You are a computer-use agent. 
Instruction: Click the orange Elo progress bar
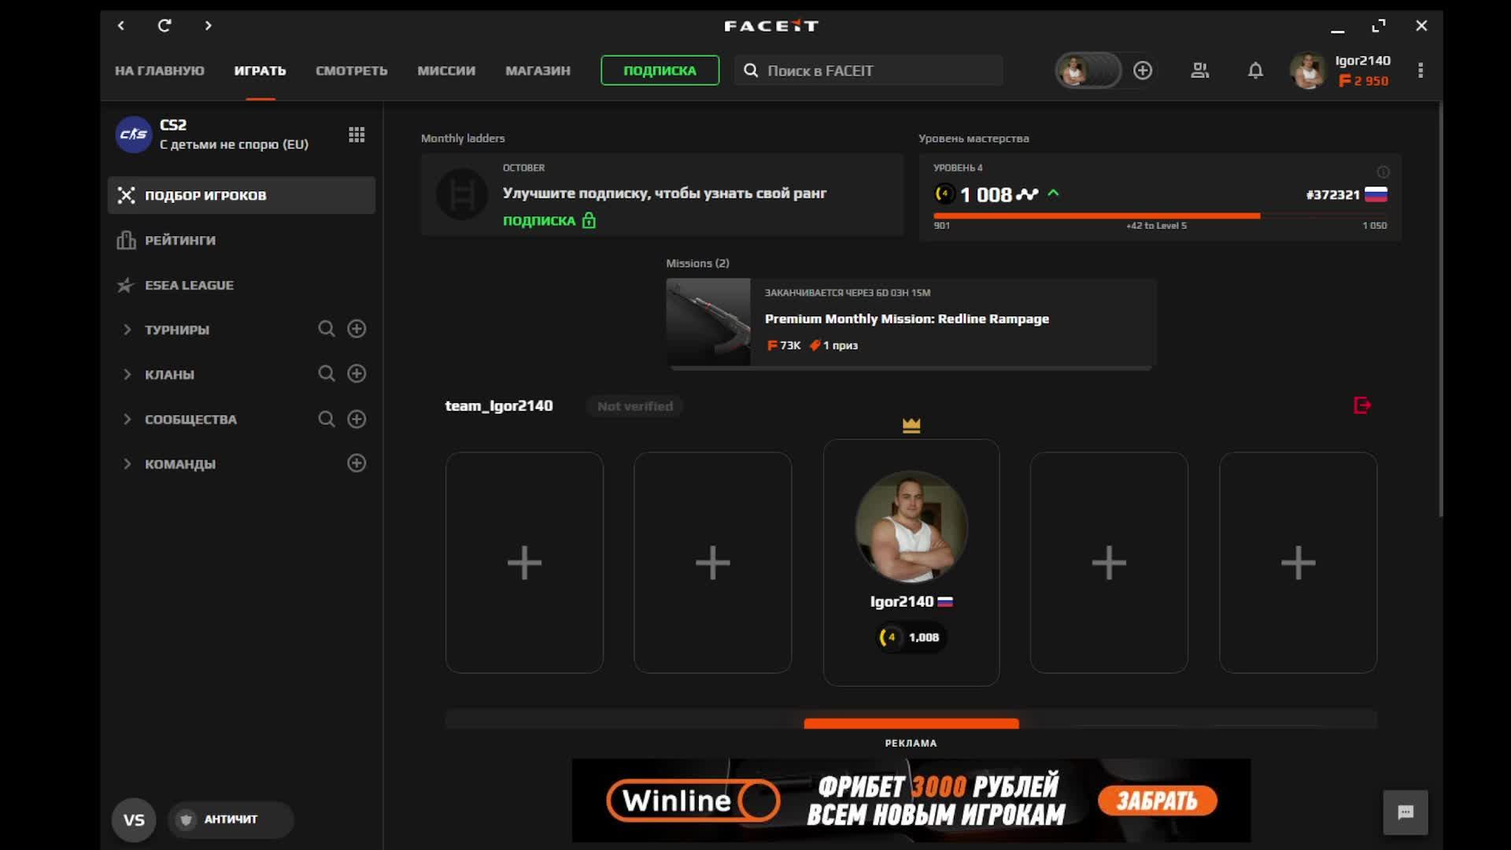pyautogui.click(x=1095, y=216)
